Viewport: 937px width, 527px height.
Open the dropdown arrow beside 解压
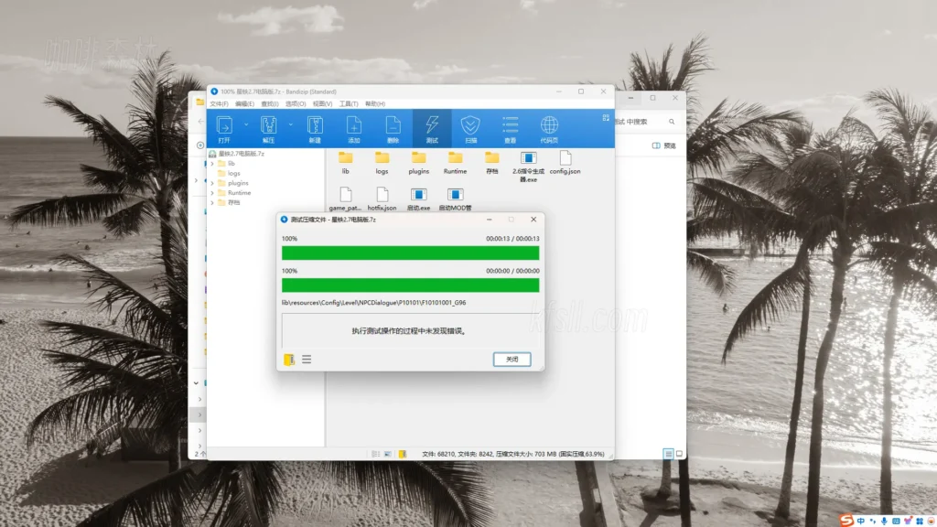pyautogui.click(x=289, y=125)
